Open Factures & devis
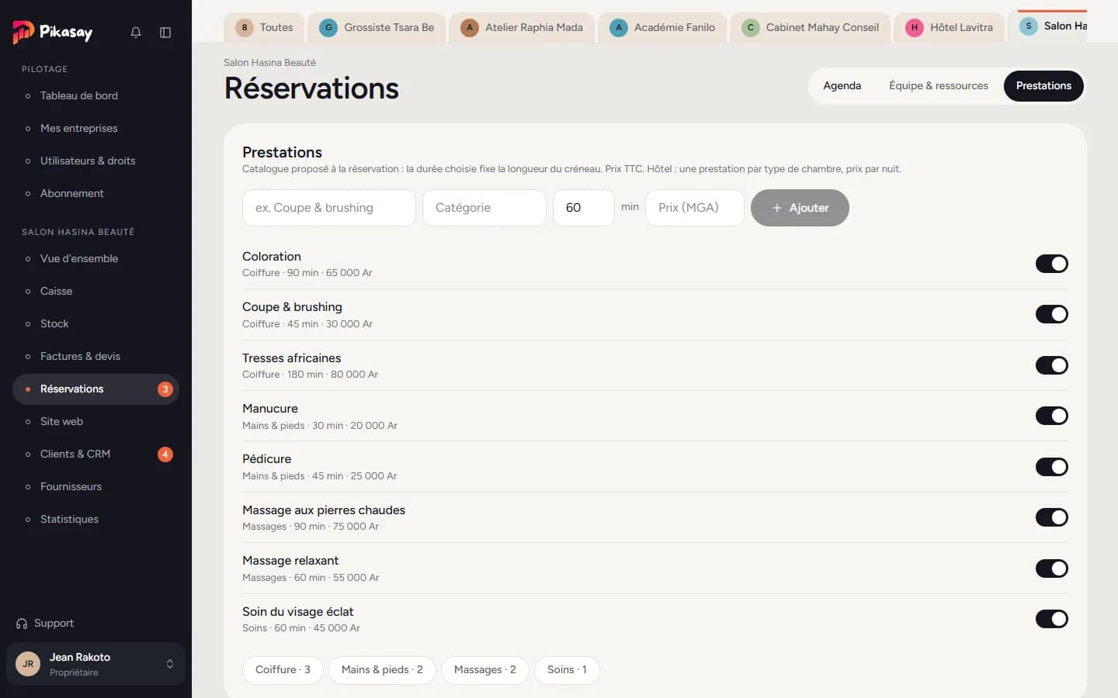 point(95,357)
